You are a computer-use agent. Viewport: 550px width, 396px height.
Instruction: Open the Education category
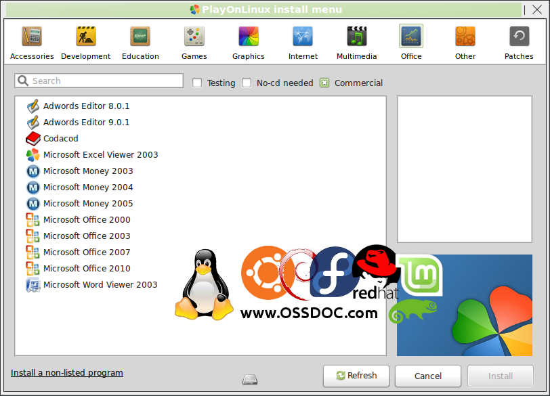click(140, 43)
